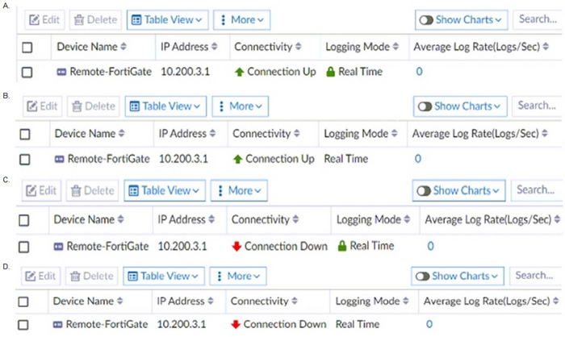Open the More menu in panel C
565x337 pixels.
(x=239, y=190)
